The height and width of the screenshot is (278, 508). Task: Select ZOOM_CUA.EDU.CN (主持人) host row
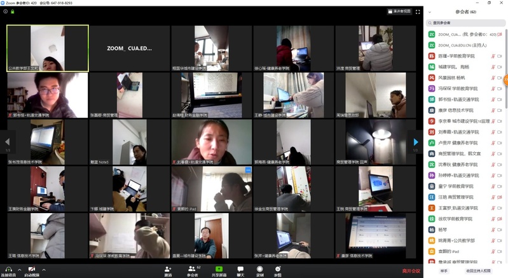coord(465,45)
